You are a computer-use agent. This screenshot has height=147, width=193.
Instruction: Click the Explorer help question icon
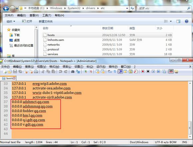(187, 21)
